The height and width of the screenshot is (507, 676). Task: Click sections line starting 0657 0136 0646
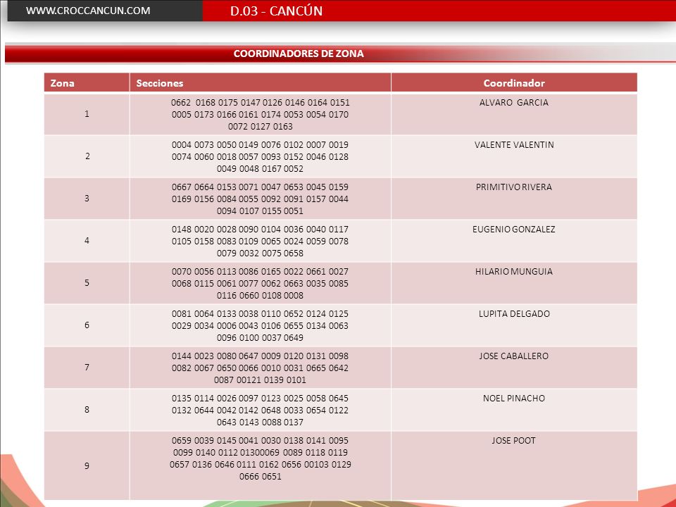(x=261, y=465)
